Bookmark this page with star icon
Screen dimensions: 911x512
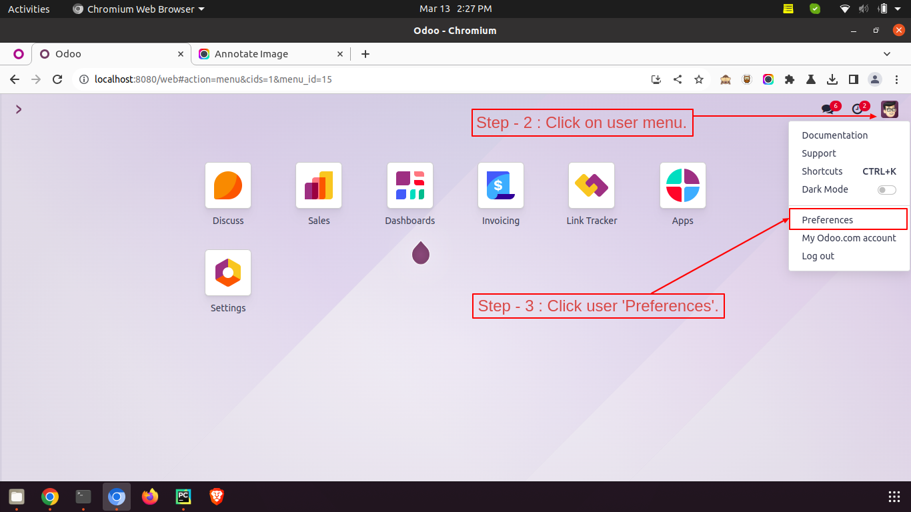coord(699,79)
